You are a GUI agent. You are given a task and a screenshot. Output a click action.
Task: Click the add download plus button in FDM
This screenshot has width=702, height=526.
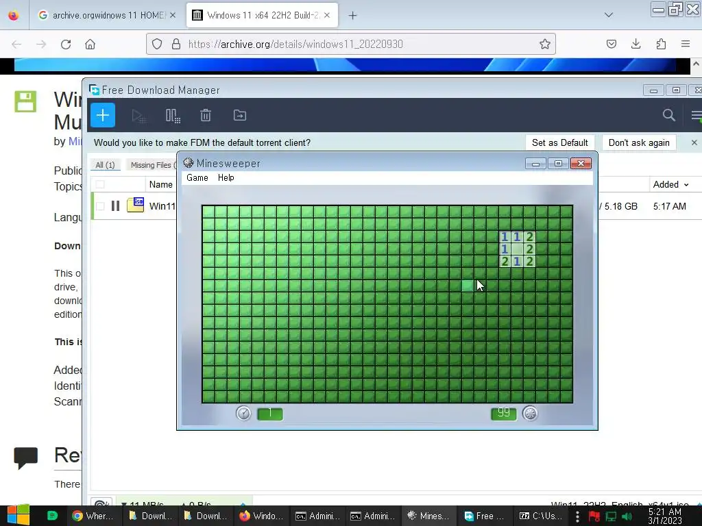(103, 115)
